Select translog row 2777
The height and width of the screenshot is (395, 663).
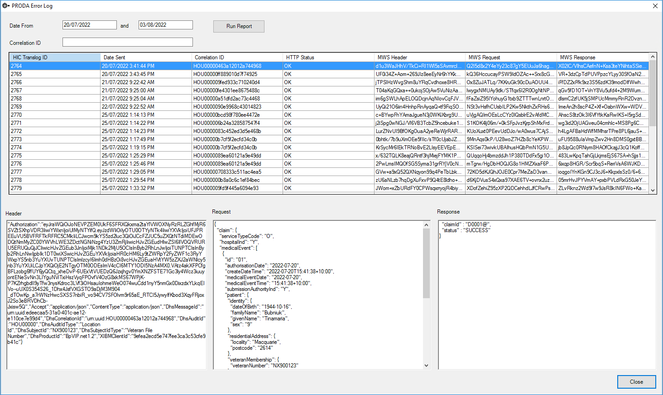tap(329, 172)
